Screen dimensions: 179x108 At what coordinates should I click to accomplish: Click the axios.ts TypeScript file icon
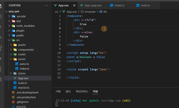coord(17,64)
